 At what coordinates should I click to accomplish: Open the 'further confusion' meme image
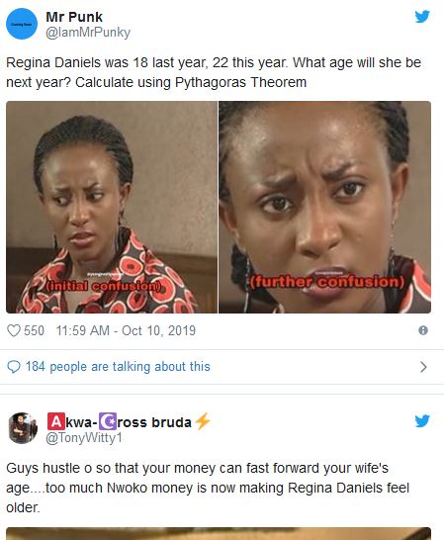tap(324, 207)
